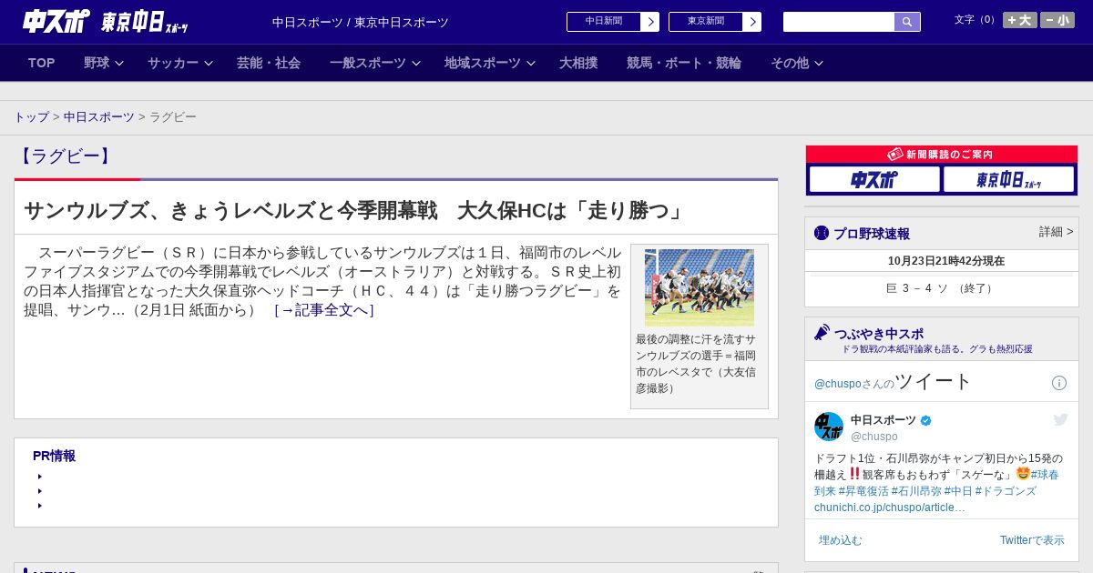Increase text size with 大 button
The width and height of the screenshot is (1093, 573).
click(x=1020, y=20)
